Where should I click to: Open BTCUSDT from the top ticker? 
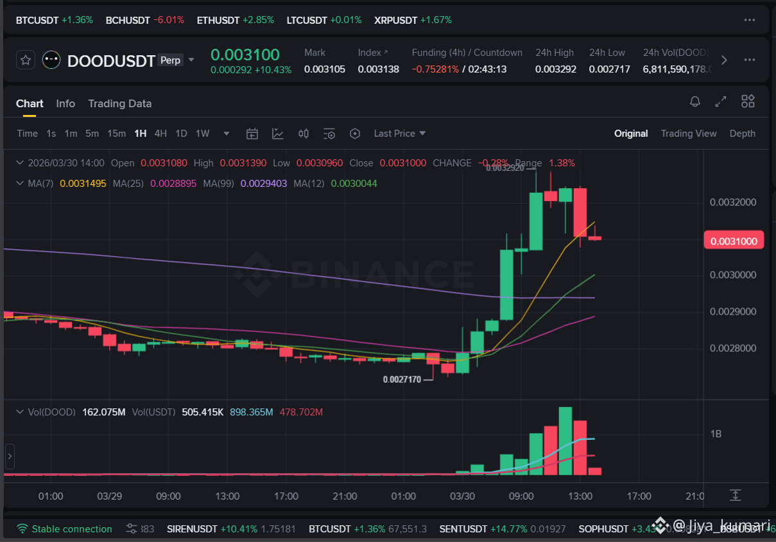click(54, 20)
